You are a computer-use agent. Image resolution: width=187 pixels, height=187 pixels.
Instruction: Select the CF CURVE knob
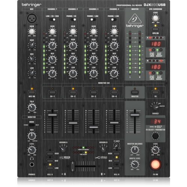[x=117, y=145]
